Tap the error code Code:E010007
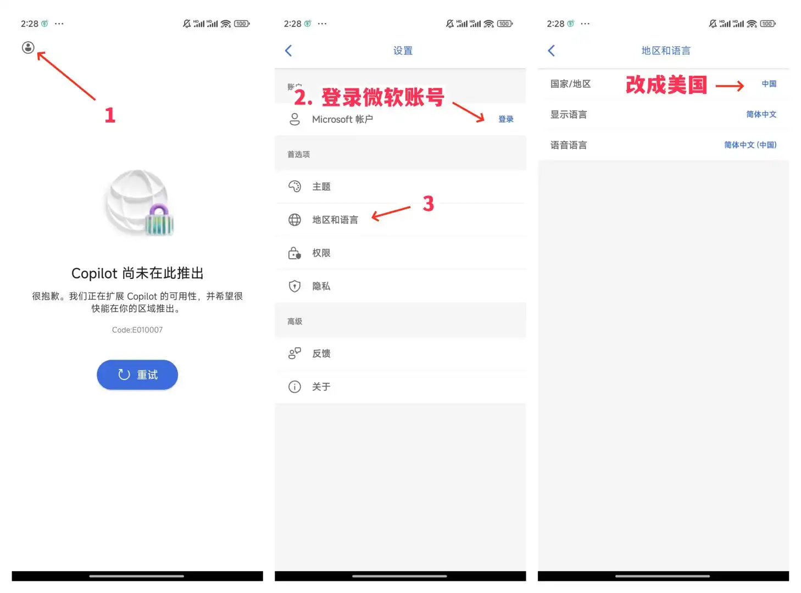The image size is (801, 593). (x=137, y=330)
